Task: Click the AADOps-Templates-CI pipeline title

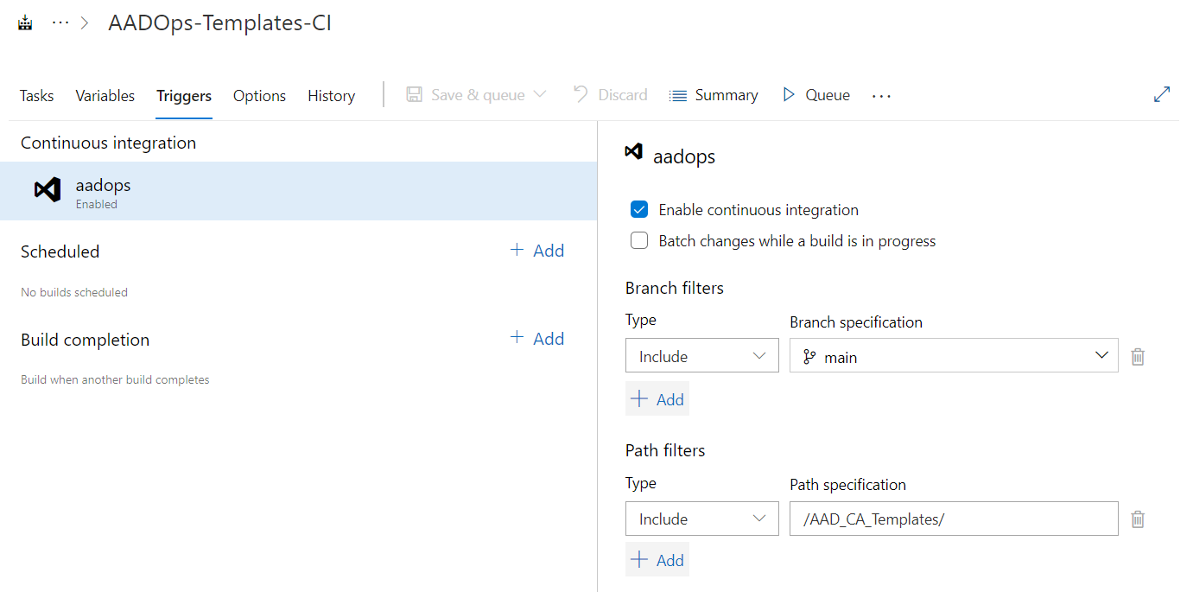Action: tap(219, 23)
